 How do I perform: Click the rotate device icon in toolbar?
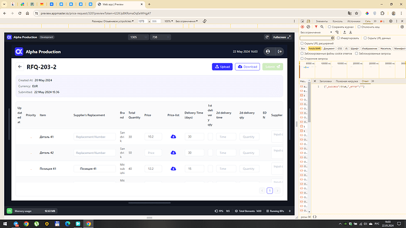coord(205,21)
